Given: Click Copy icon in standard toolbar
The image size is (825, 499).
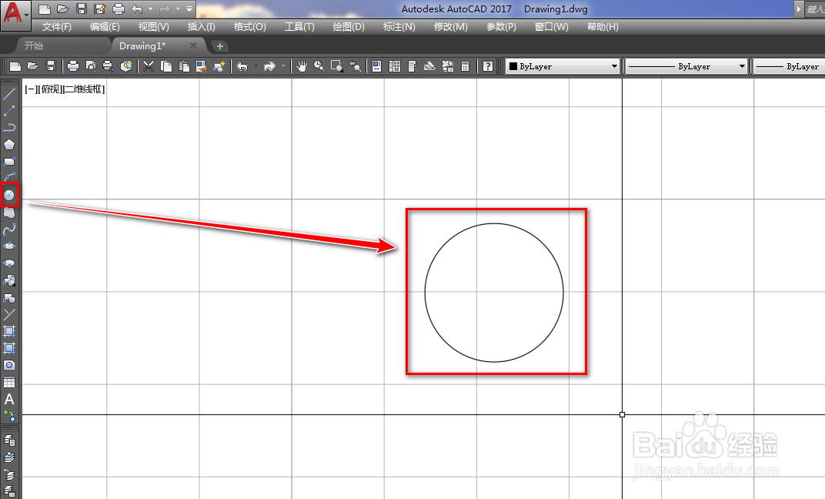Looking at the screenshot, I should tap(166, 65).
